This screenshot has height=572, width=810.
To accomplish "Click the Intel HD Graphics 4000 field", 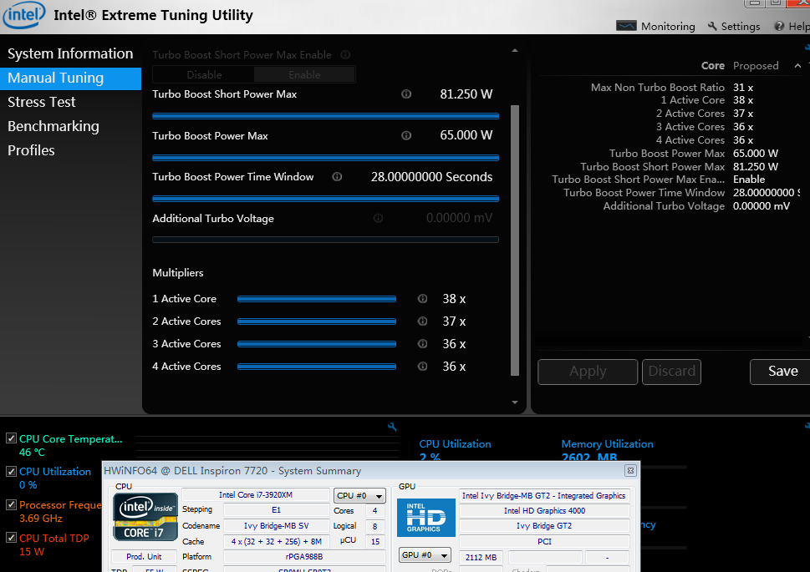I will click(x=544, y=510).
